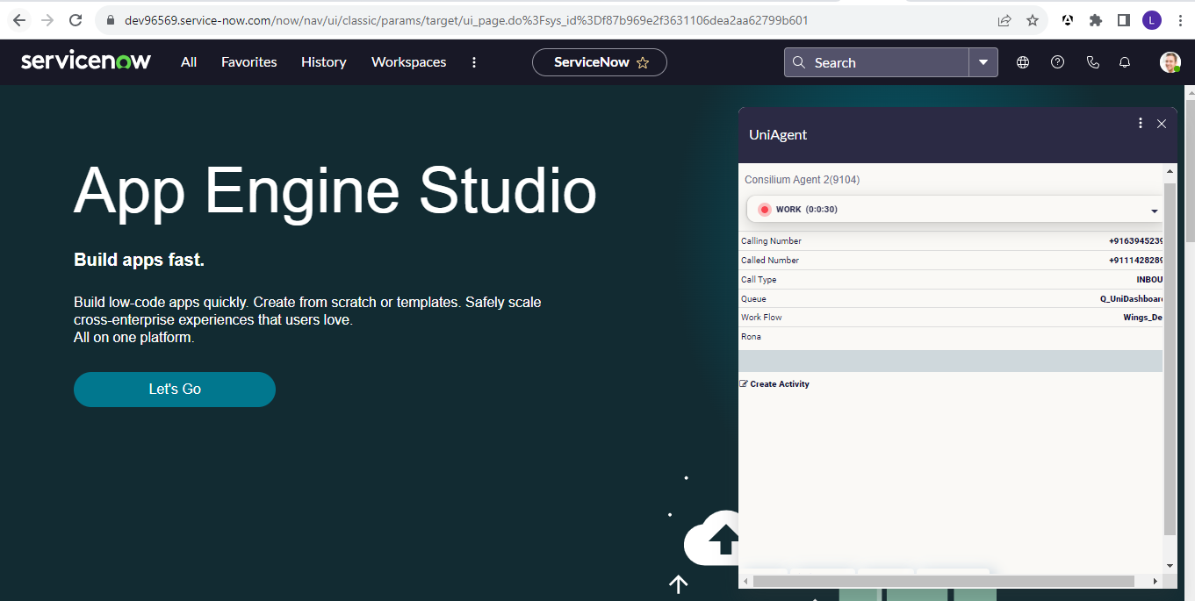Screen dimensions: 1195x601
Task: Open the browser side panel
Action: click(x=1124, y=20)
